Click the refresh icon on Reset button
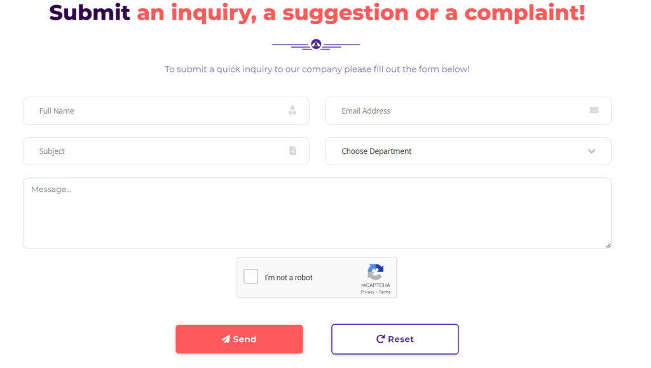The height and width of the screenshot is (368, 651). (381, 339)
